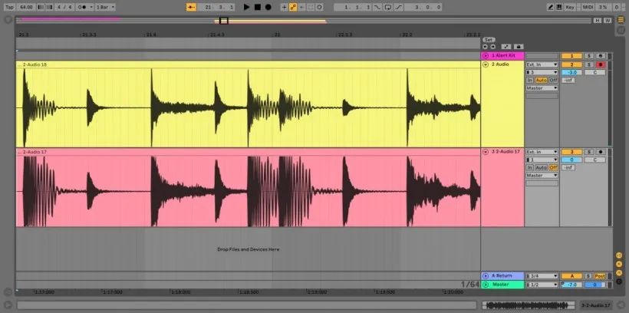Viewport: 629px width, 313px height.
Task: Adjust the Master volume field showing -7.0
Action: click(x=571, y=285)
